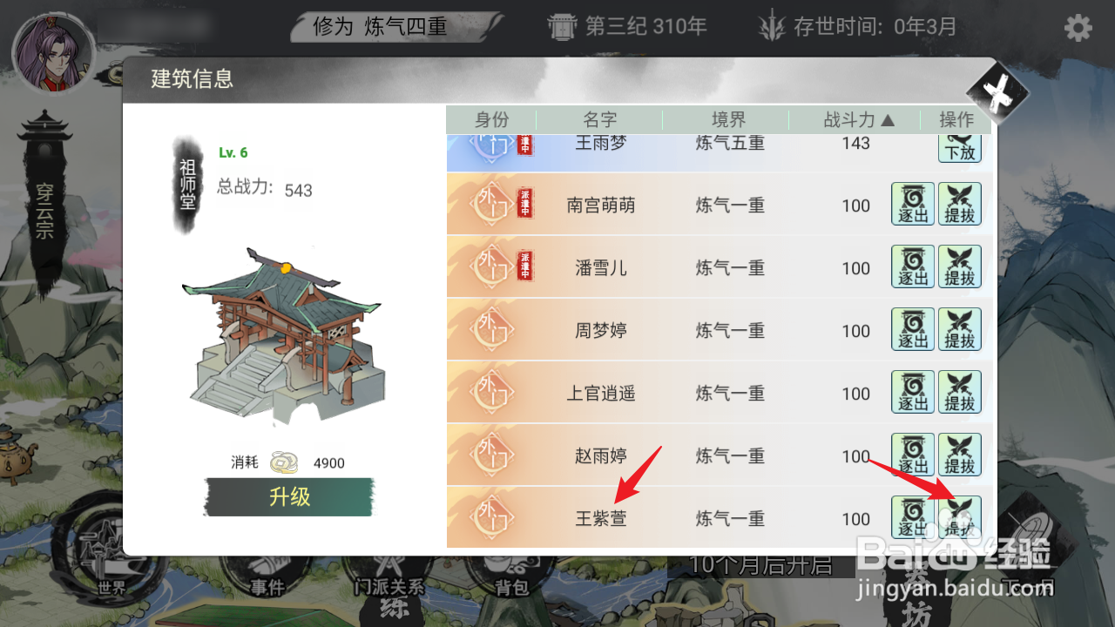Expel 南宫萌萌 with the 逐出 icon
1115x627 pixels.
click(x=913, y=205)
